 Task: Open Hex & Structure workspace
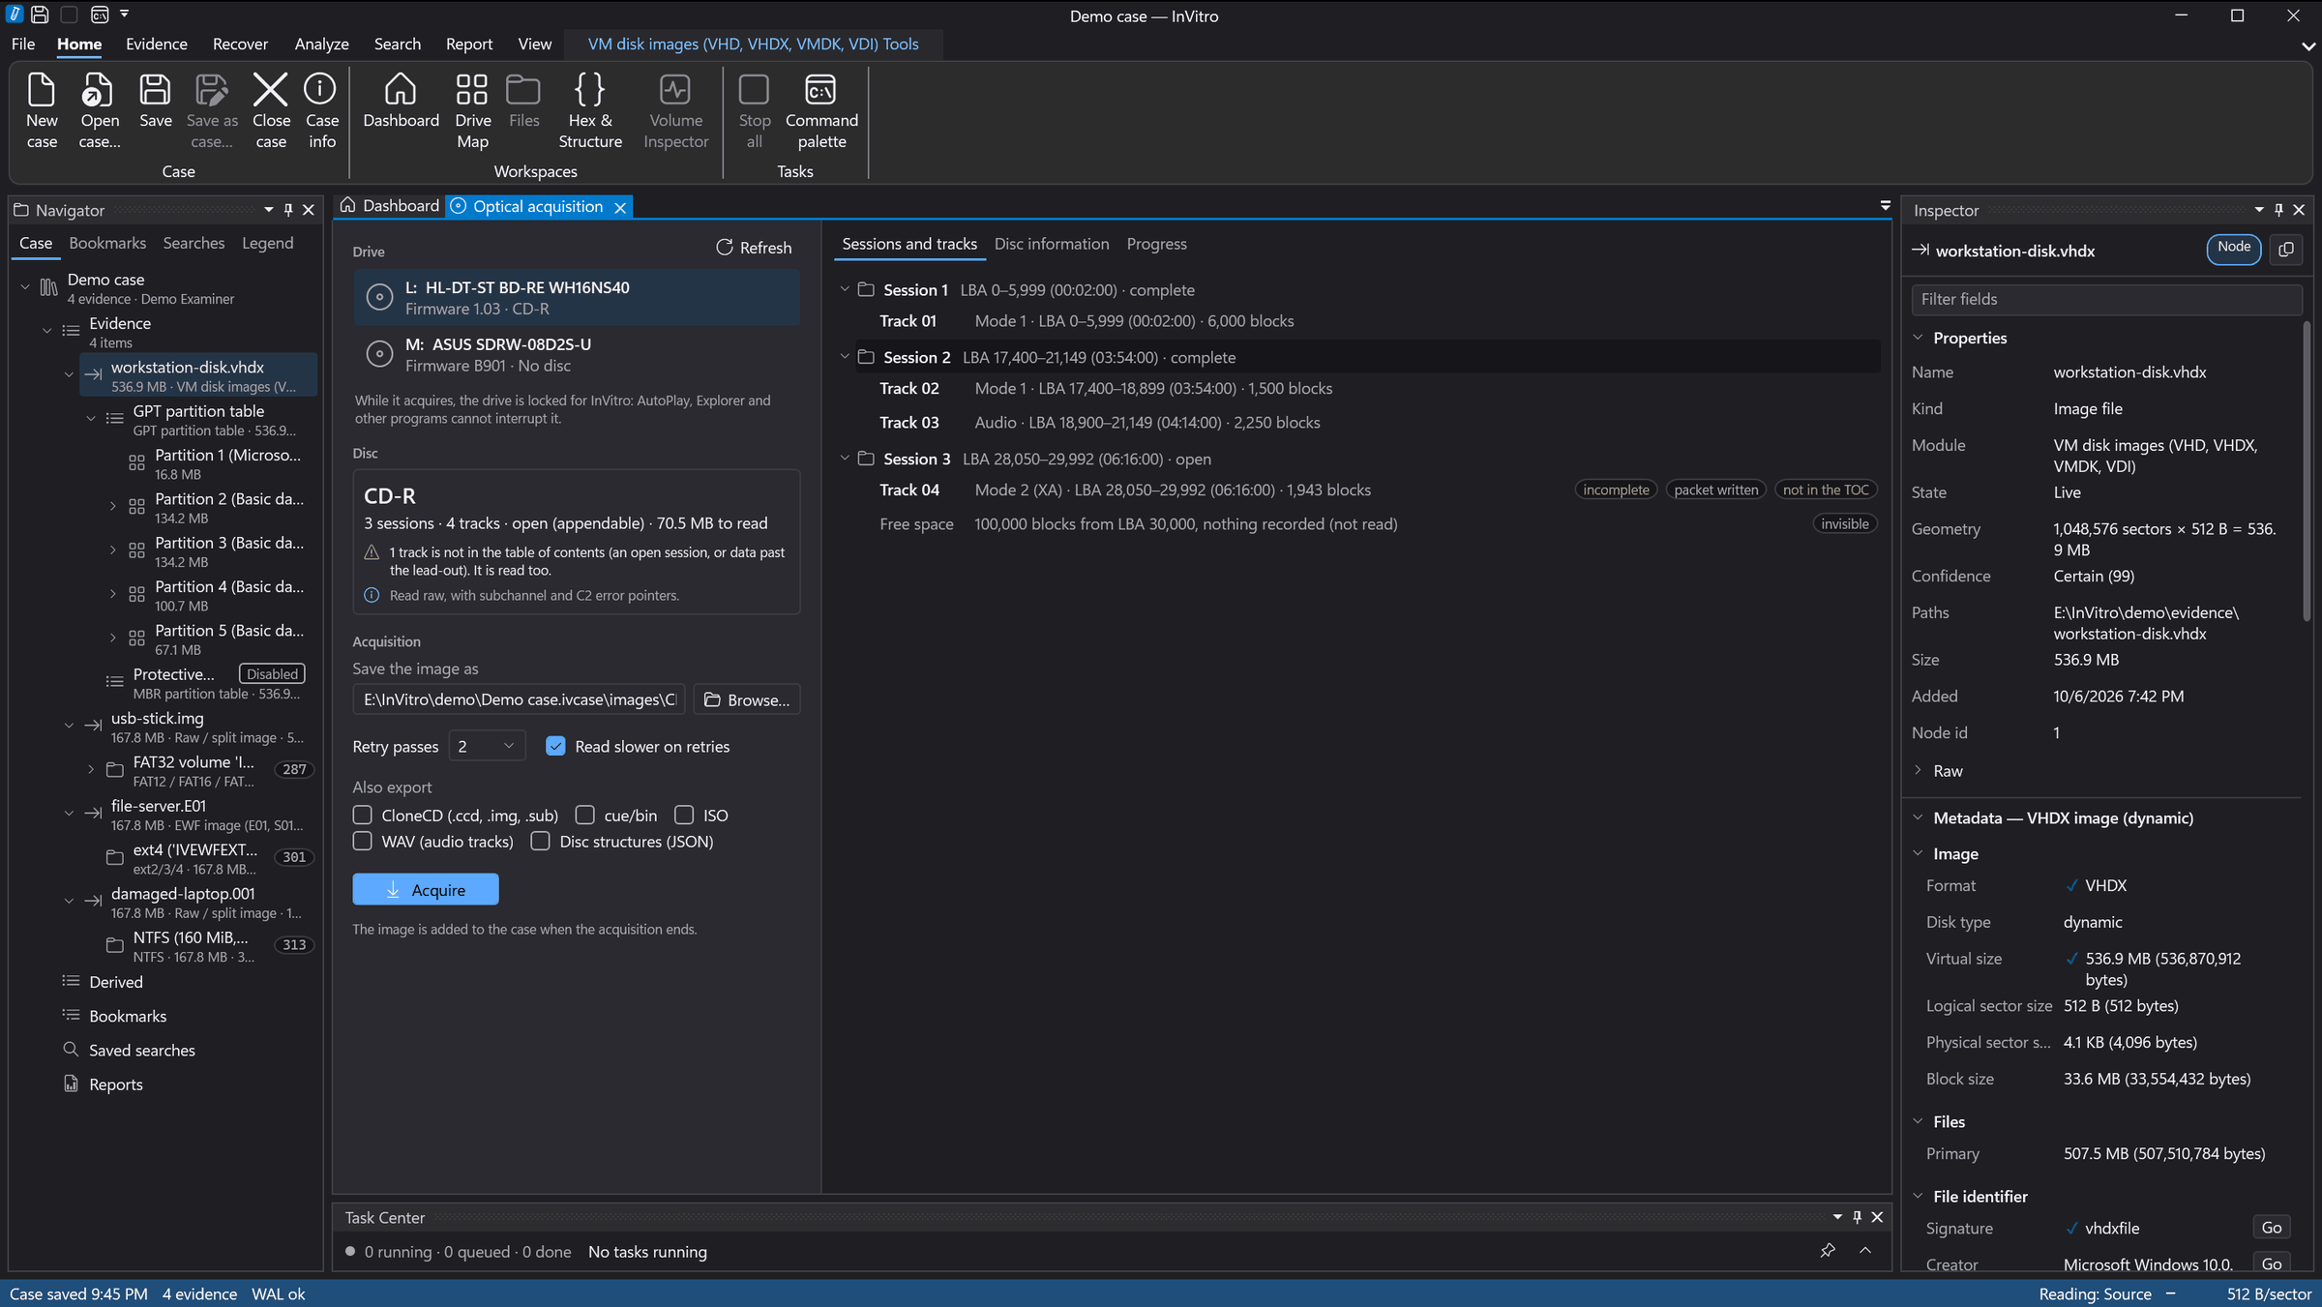(590, 110)
